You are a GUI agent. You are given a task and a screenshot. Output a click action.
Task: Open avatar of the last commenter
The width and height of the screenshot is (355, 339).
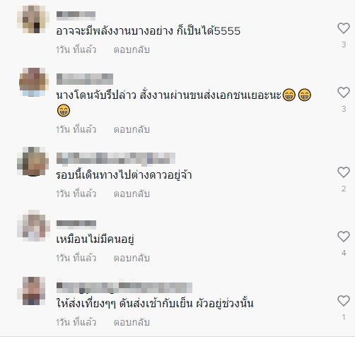33,291
